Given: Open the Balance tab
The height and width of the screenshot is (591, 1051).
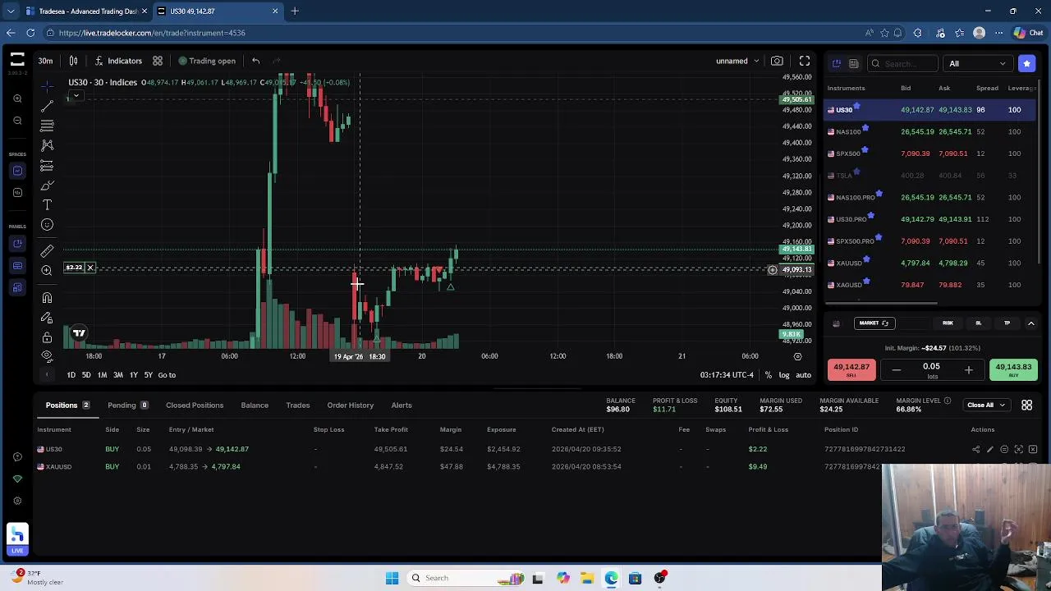Looking at the screenshot, I should click(255, 405).
